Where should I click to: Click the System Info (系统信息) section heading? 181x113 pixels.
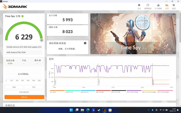coord(10,106)
